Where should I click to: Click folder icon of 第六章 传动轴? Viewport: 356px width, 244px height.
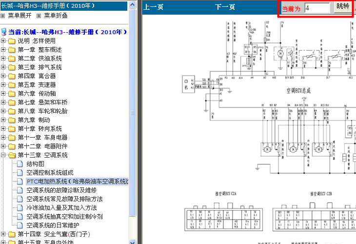click(x=12, y=94)
